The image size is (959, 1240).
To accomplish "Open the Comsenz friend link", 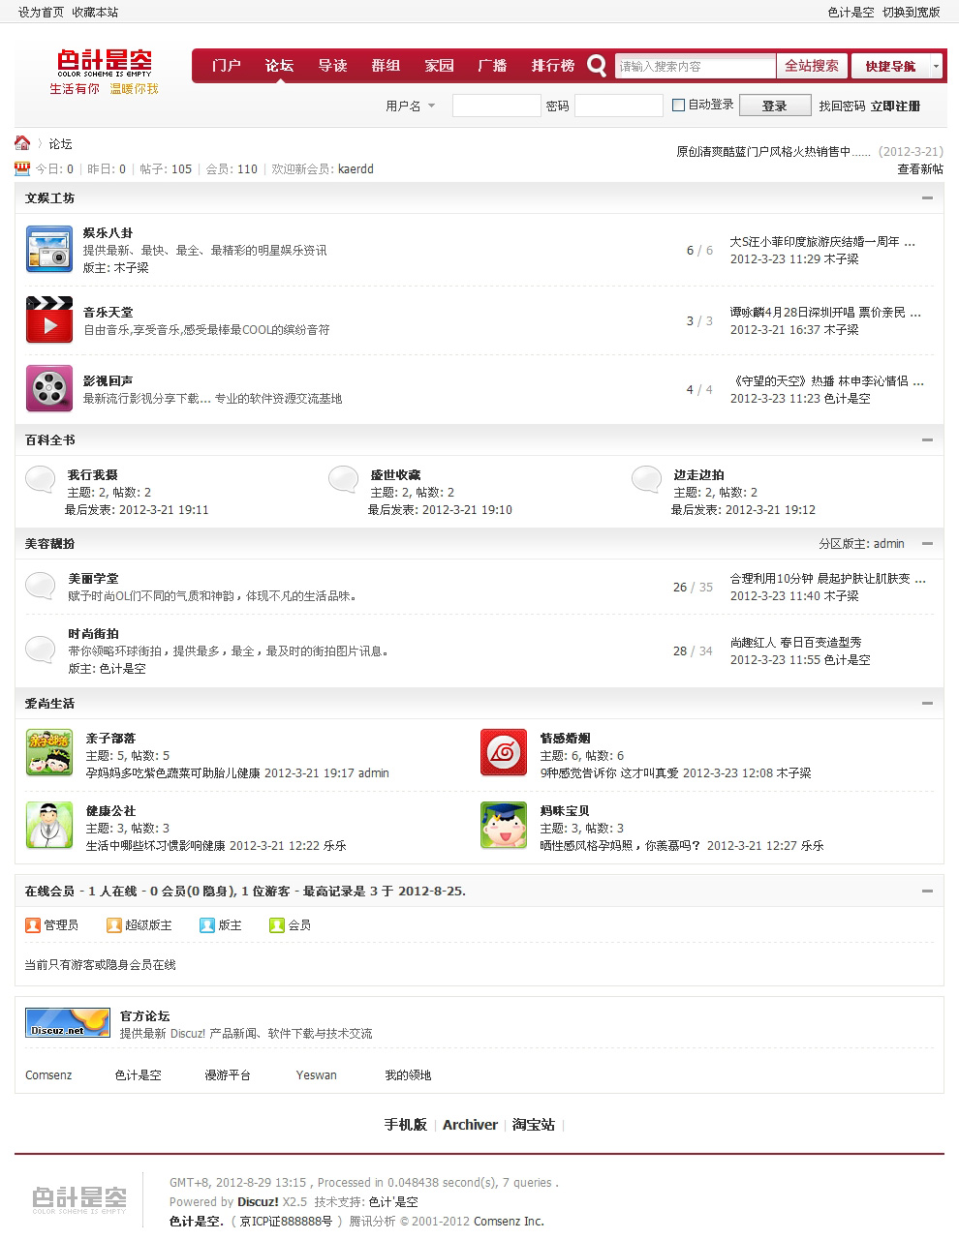I will point(48,1075).
